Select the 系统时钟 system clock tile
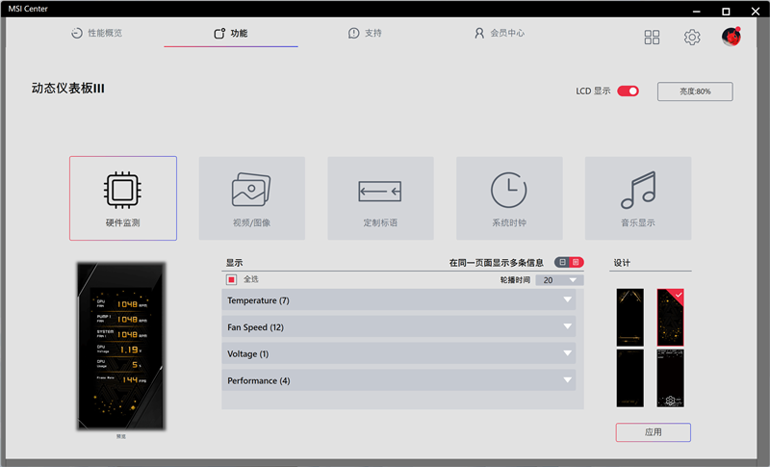The width and height of the screenshot is (770, 467). tap(509, 198)
